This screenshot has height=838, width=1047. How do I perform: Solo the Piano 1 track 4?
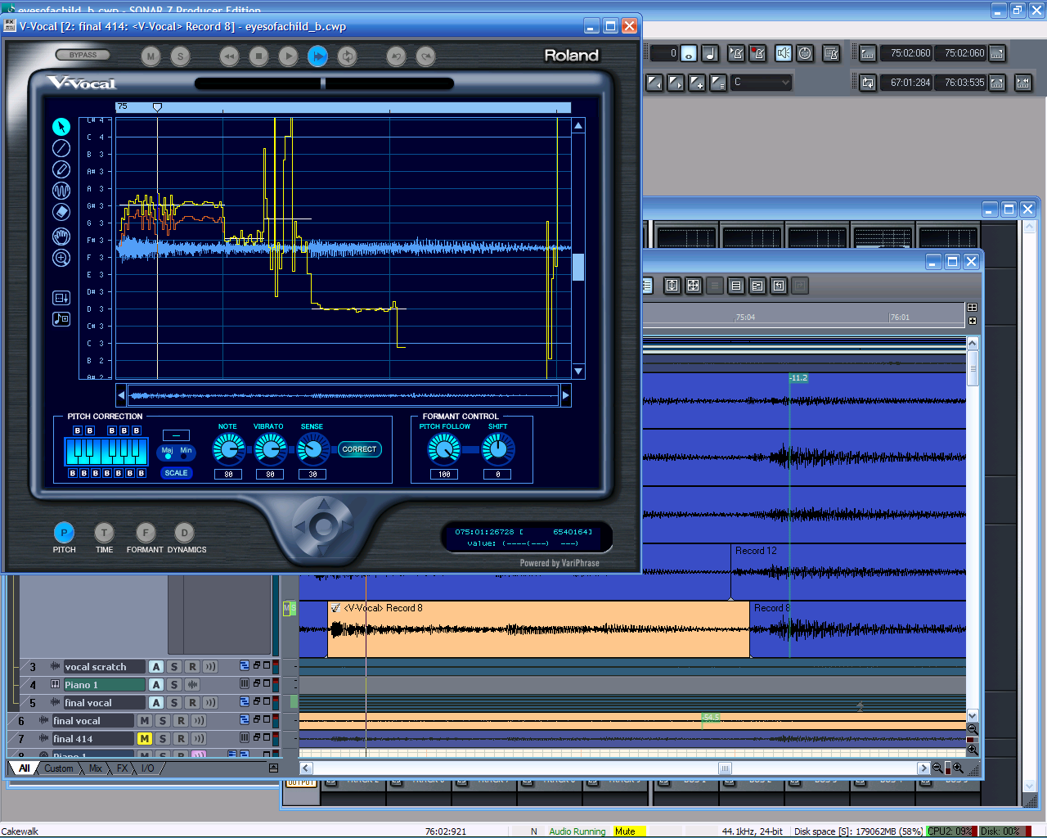coord(174,684)
